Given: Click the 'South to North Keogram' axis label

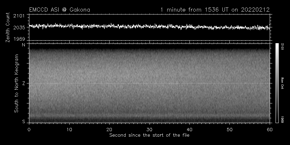Looking at the screenshot, I should coord(16,83).
